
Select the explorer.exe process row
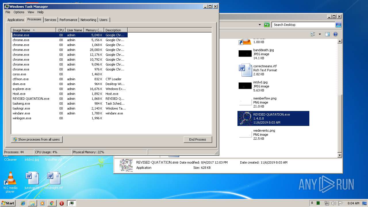point(69,89)
